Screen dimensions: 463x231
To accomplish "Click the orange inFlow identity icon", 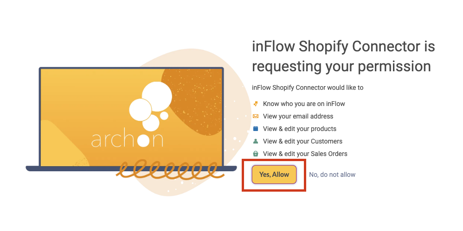I will 256,104.
